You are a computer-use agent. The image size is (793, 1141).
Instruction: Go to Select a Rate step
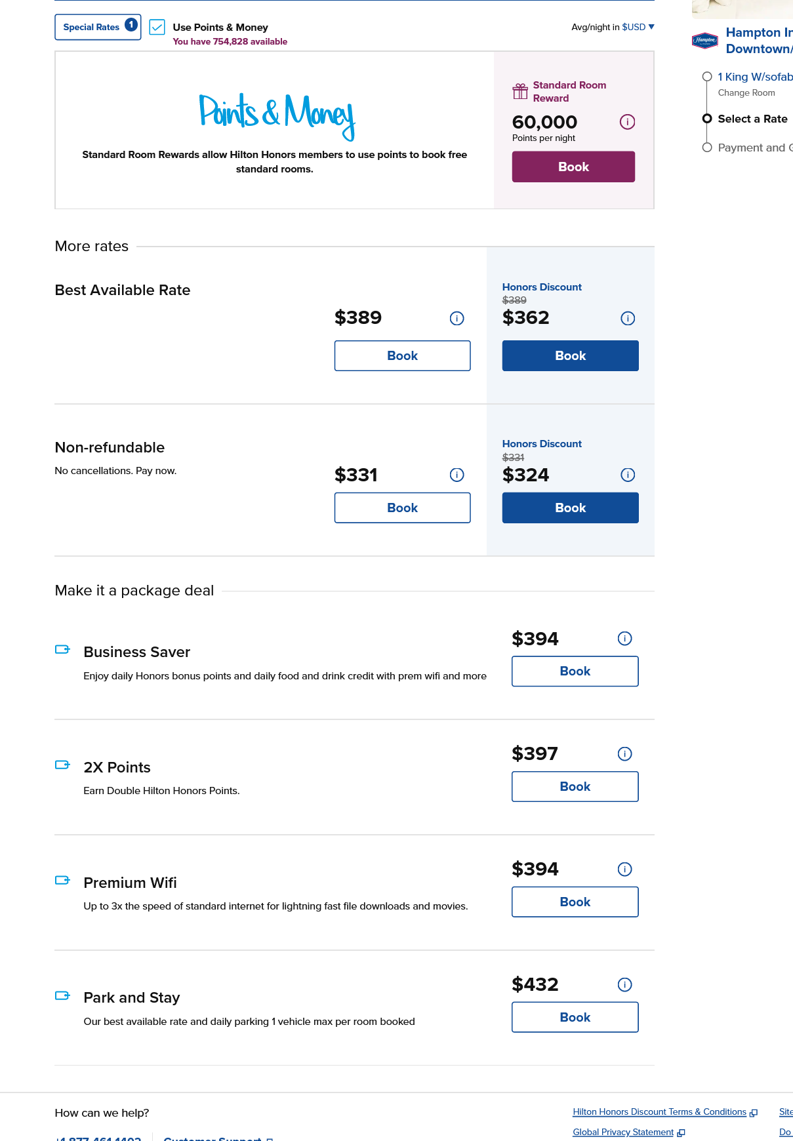(x=752, y=119)
